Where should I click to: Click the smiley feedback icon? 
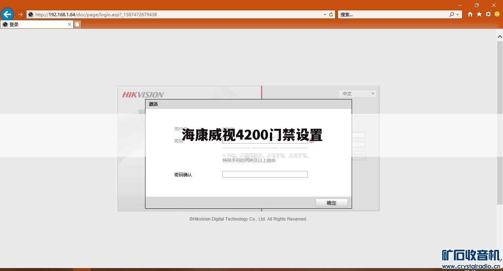pyautogui.click(x=497, y=14)
